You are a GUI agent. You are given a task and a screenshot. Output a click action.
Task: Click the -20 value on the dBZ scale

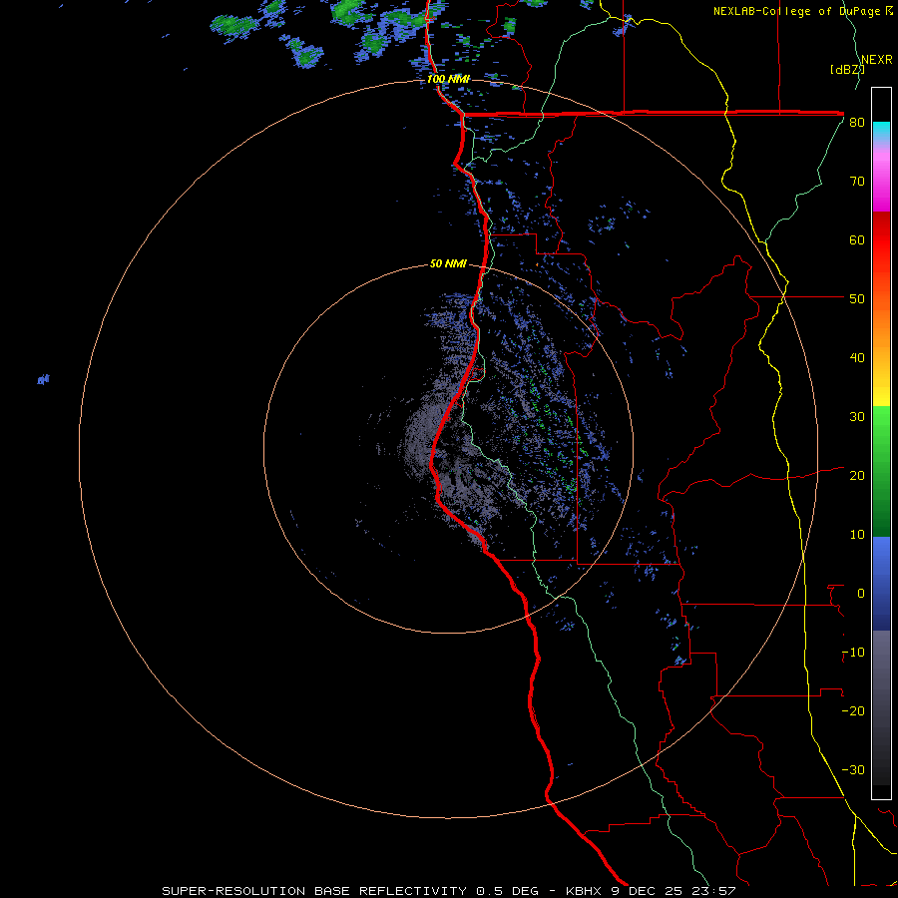(x=853, y=711)
